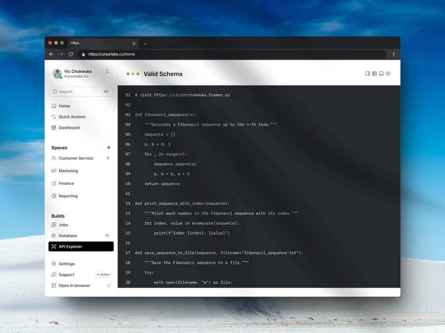This screenshot has height=333, width=445.
Task: Click the Open in browser window icon
Action: tap(54, 285)
